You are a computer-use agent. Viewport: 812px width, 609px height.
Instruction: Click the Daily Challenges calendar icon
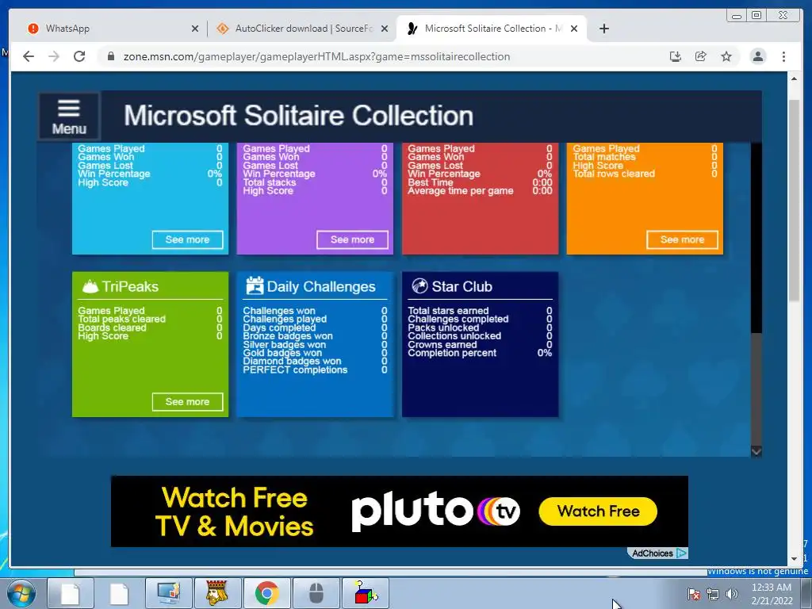click(x=255, y=285)
